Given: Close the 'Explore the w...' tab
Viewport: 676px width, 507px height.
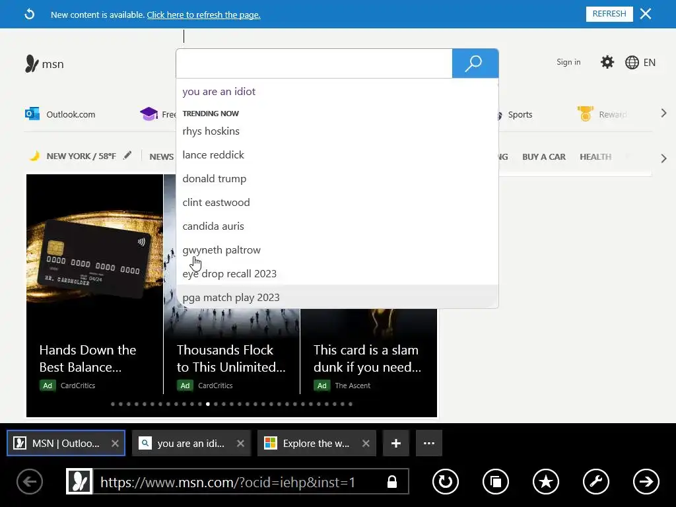Looking at the screenshot, I should pyautogui.click(x=366, y=443).
